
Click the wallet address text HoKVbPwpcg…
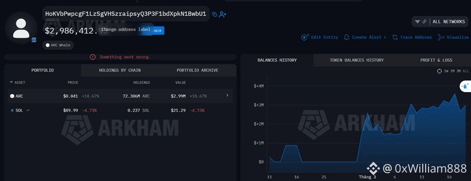(126, 14)
